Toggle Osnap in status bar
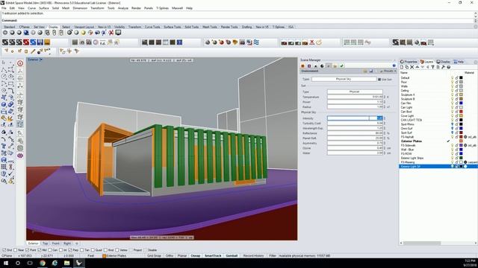 tap(196, 255)
